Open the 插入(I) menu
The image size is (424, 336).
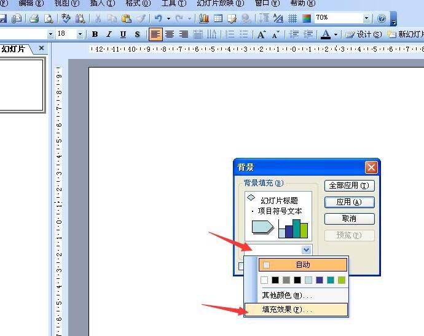(x=103, y=4)
